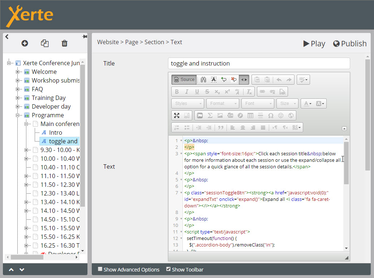Toggle Underline formatting
Image resolution: width=374 pixels, height=278 pixels.
(197, 92)
